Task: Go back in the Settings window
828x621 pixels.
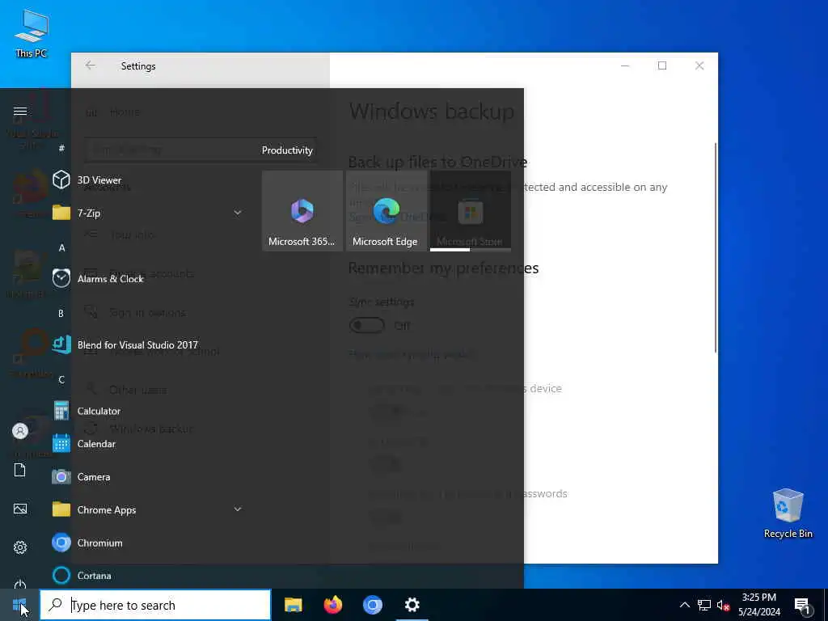Action: coord(91,65)
